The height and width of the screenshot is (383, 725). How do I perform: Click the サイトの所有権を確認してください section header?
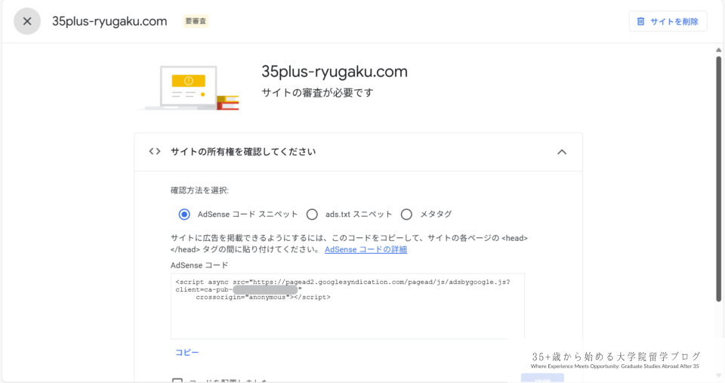(243, 152)
